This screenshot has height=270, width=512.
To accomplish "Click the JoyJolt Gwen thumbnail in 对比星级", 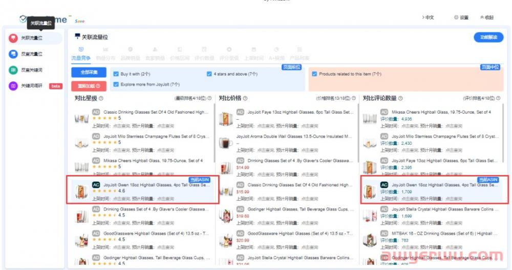I will point(81,191).
